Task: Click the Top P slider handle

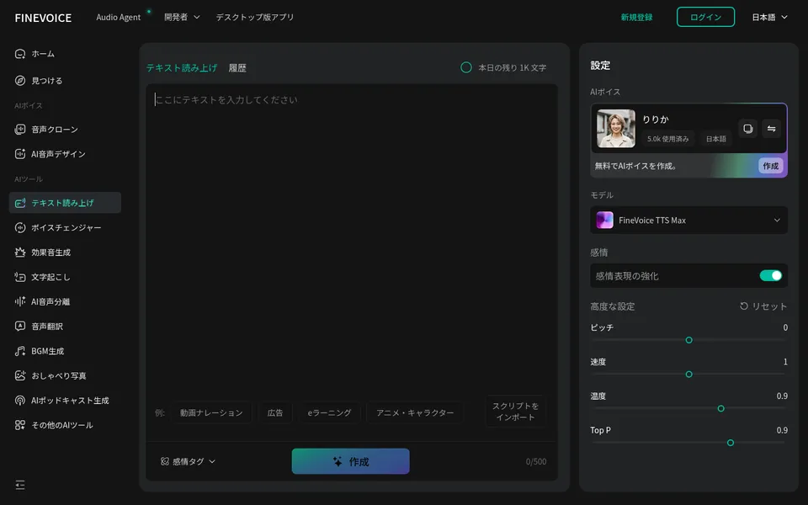Action: click(x=731, y=443)
